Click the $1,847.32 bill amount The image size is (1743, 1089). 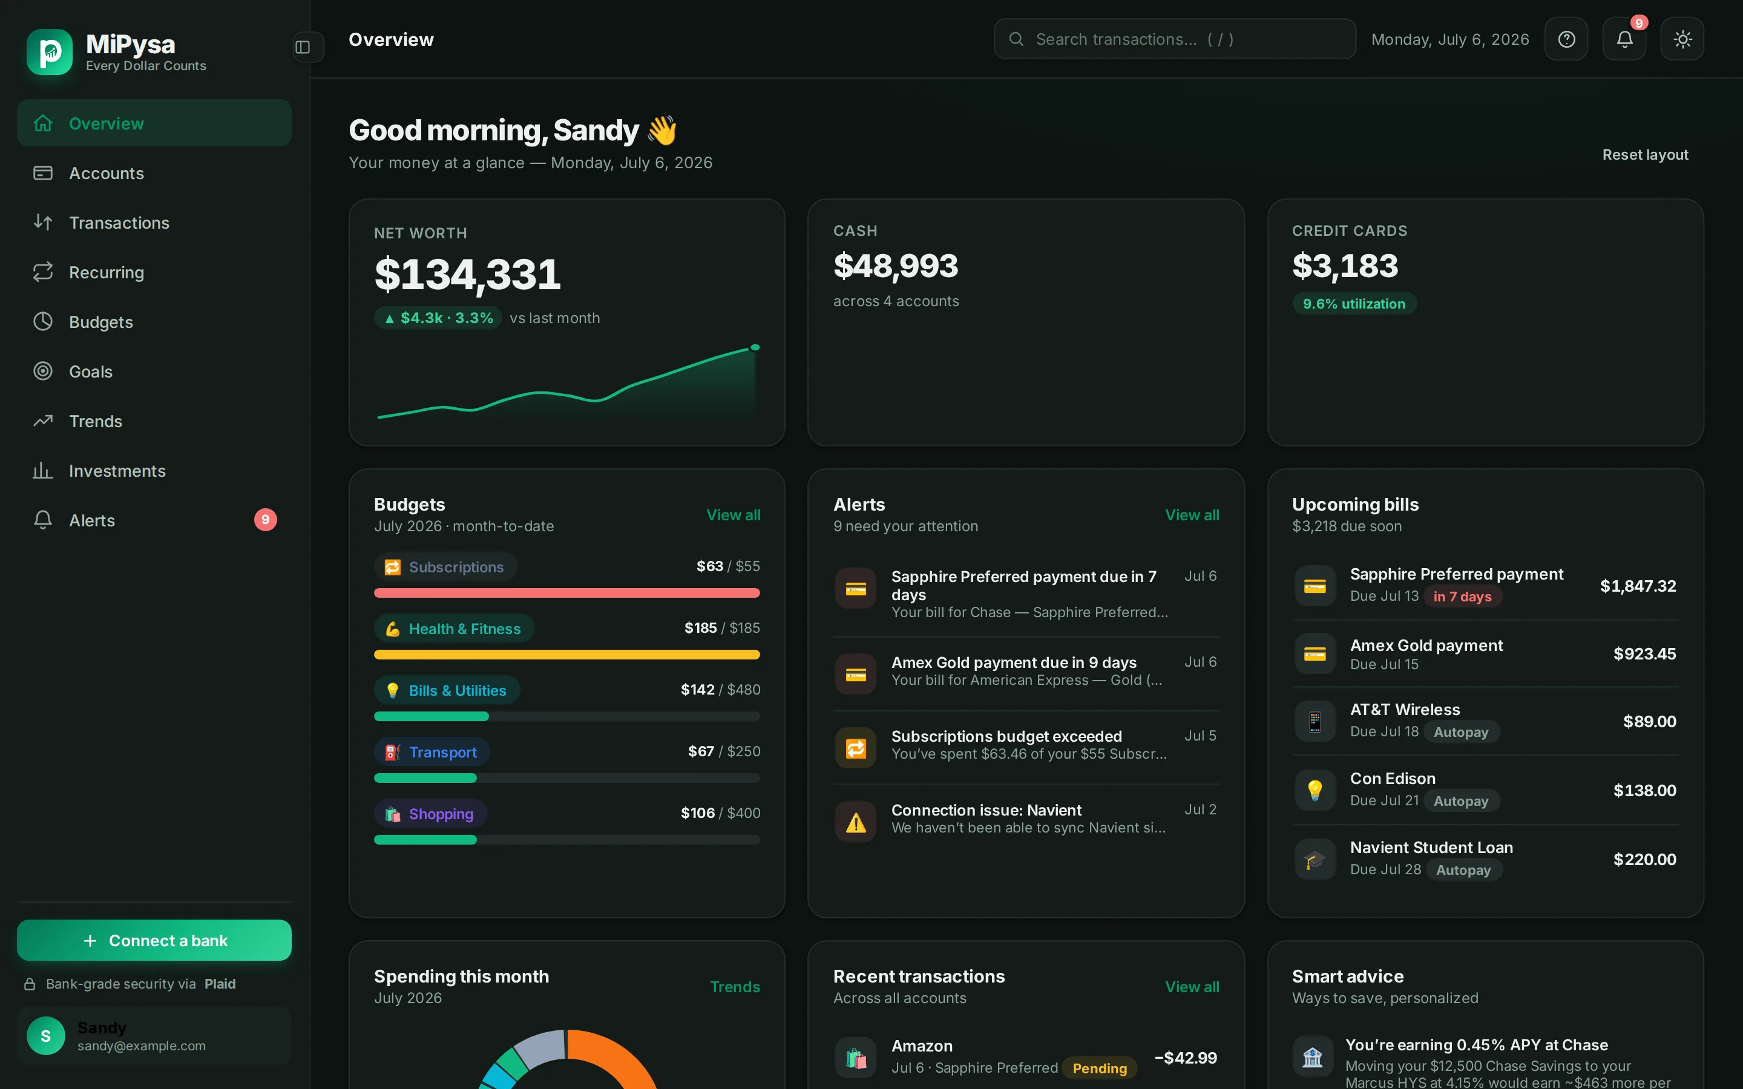click(1638, 586)
